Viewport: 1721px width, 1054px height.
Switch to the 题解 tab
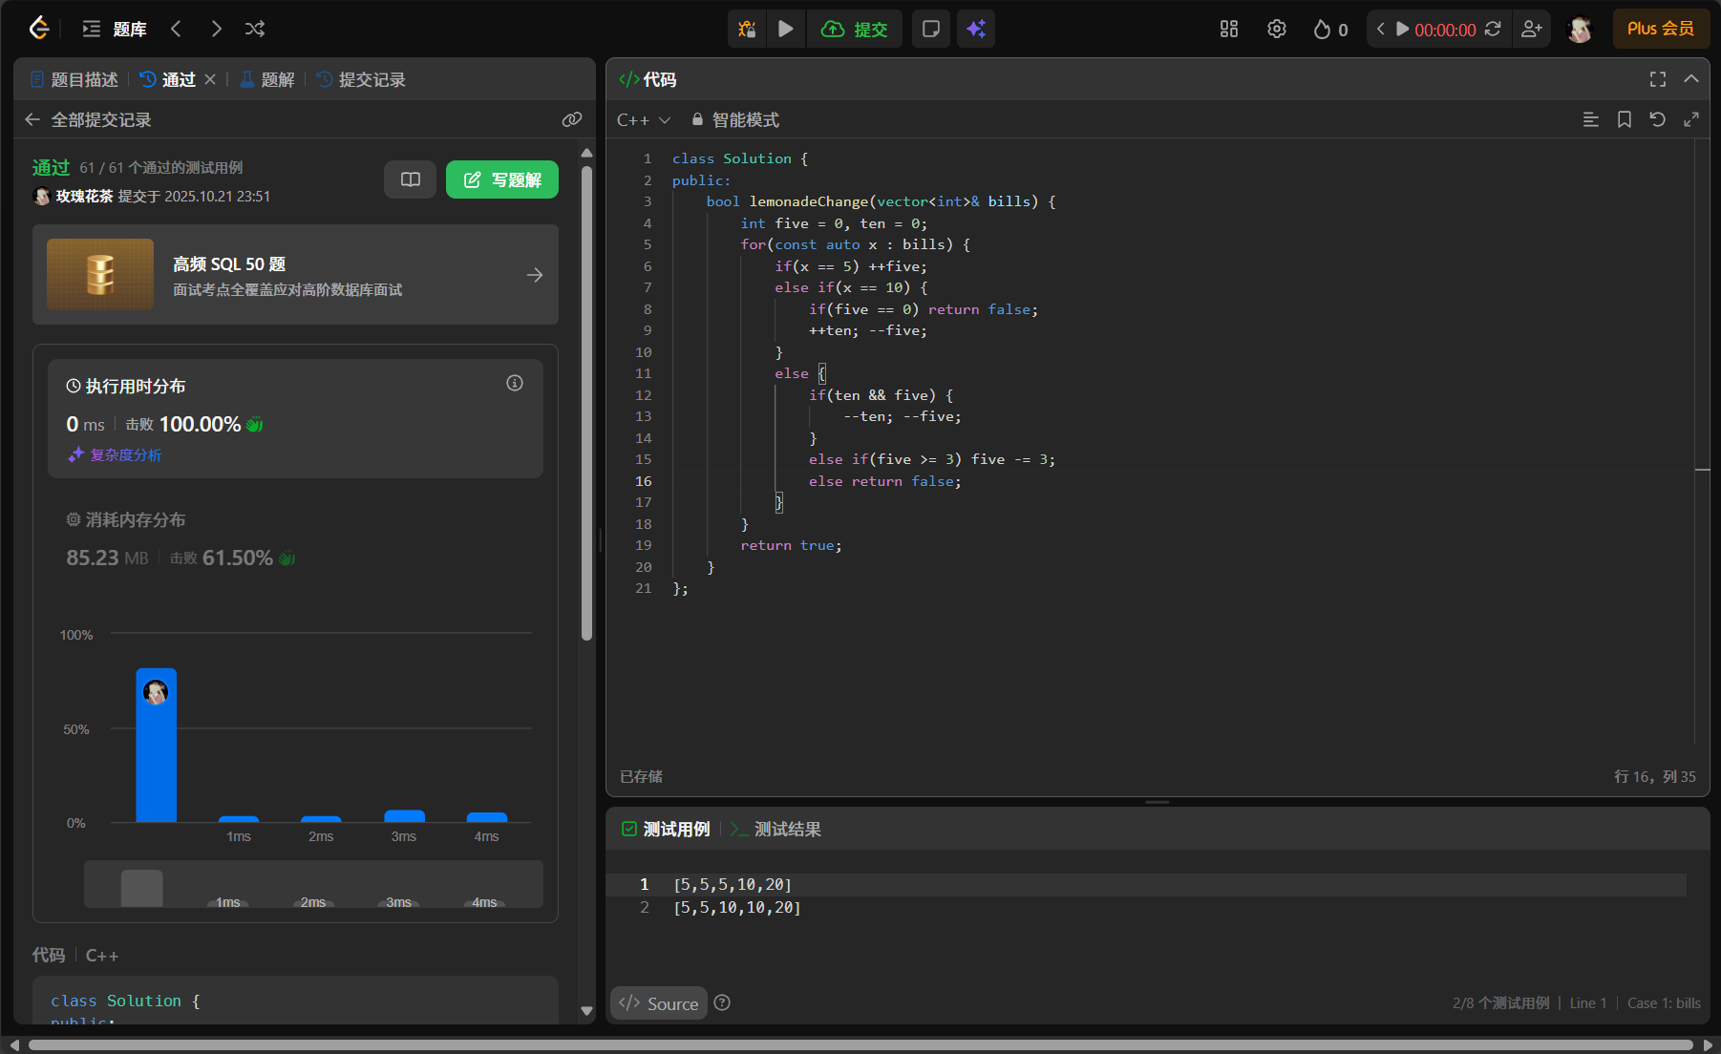[x=267, y=79]
